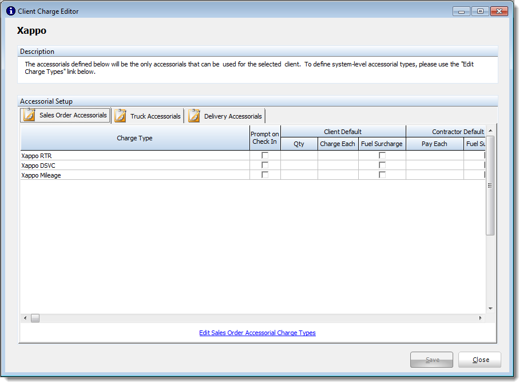This screenshot has height=386, width=523.
Task: Click the Client Default group header
Action: 343,132
